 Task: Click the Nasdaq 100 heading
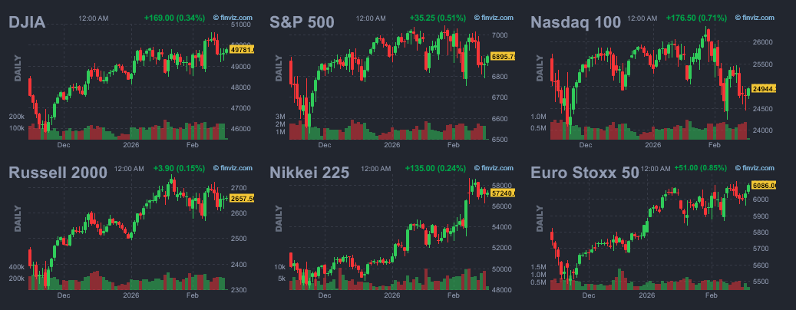tap(576, 22)
